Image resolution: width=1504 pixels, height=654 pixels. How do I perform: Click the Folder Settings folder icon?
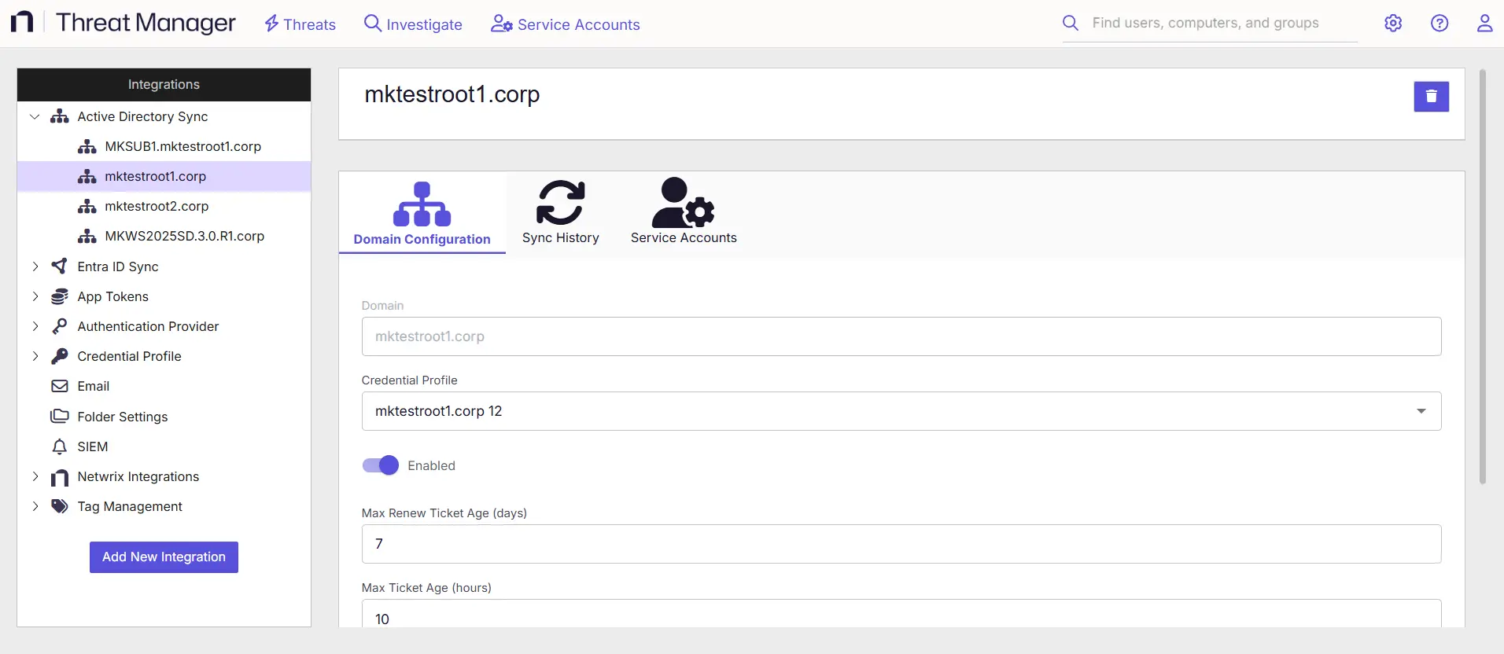coord(60,416)
